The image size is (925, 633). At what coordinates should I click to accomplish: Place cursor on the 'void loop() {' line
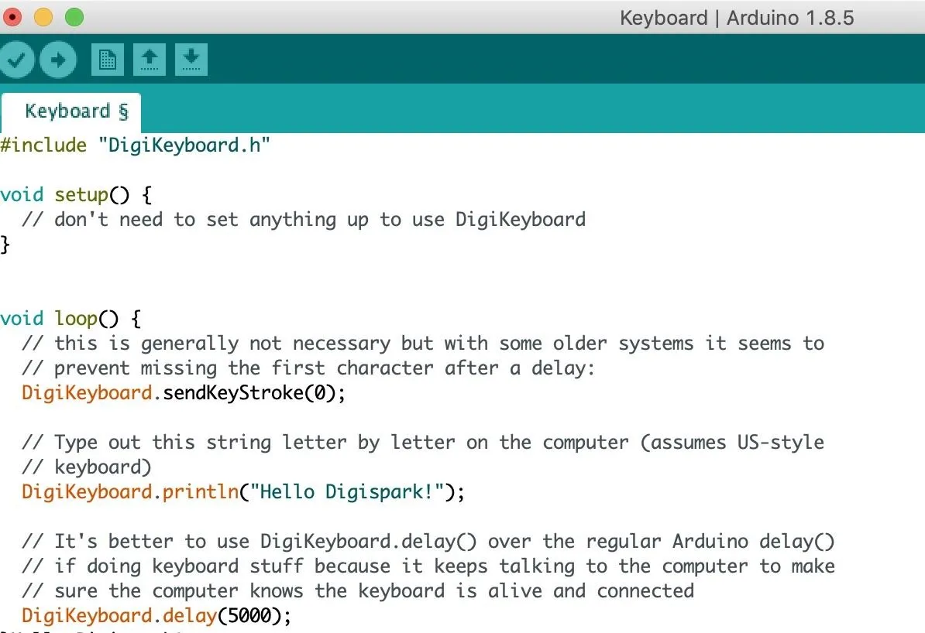pyautogui.click(x=70, y=318)
